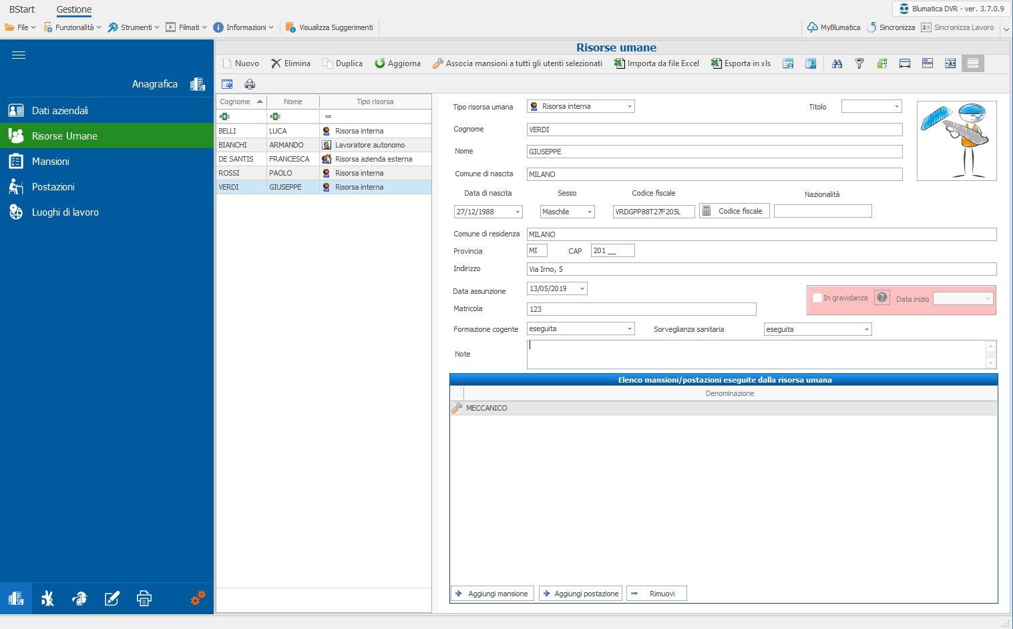
Task: Open the hamburger menu in sidebar
Action: [19, 55]
